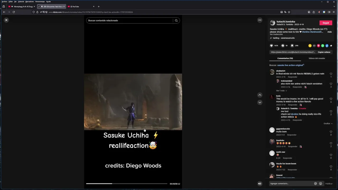Bookmark page with star icon
This screenshot has height=190, width=338.
[x=289, y=12]
